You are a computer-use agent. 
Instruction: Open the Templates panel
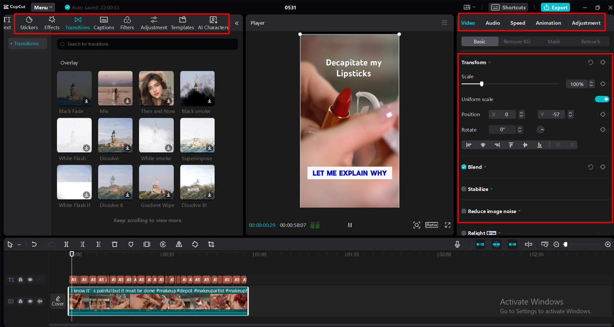182,23
